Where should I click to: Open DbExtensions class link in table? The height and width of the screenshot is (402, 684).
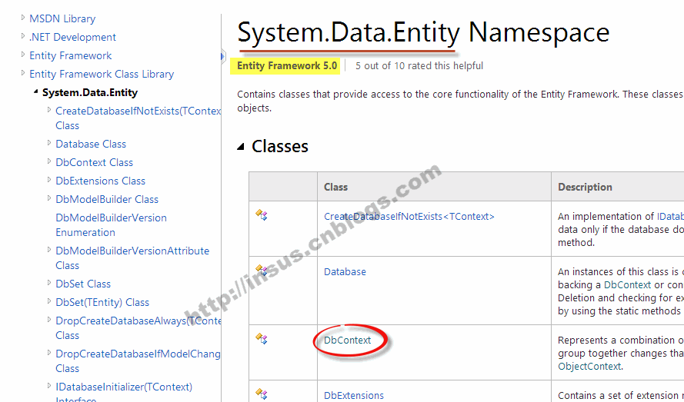354,395
